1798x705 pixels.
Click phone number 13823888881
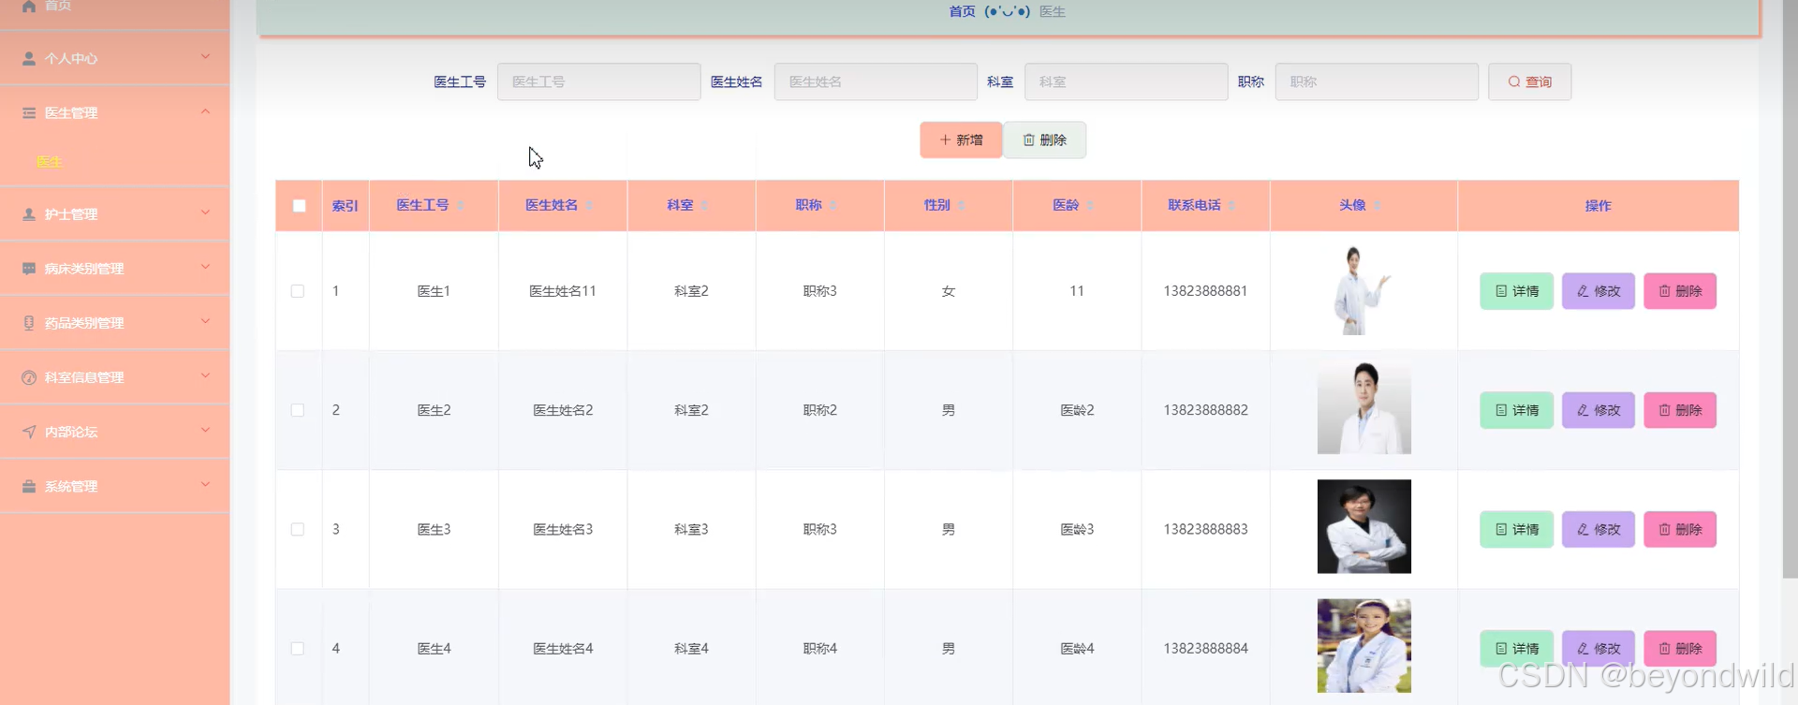coord(1205,291)
